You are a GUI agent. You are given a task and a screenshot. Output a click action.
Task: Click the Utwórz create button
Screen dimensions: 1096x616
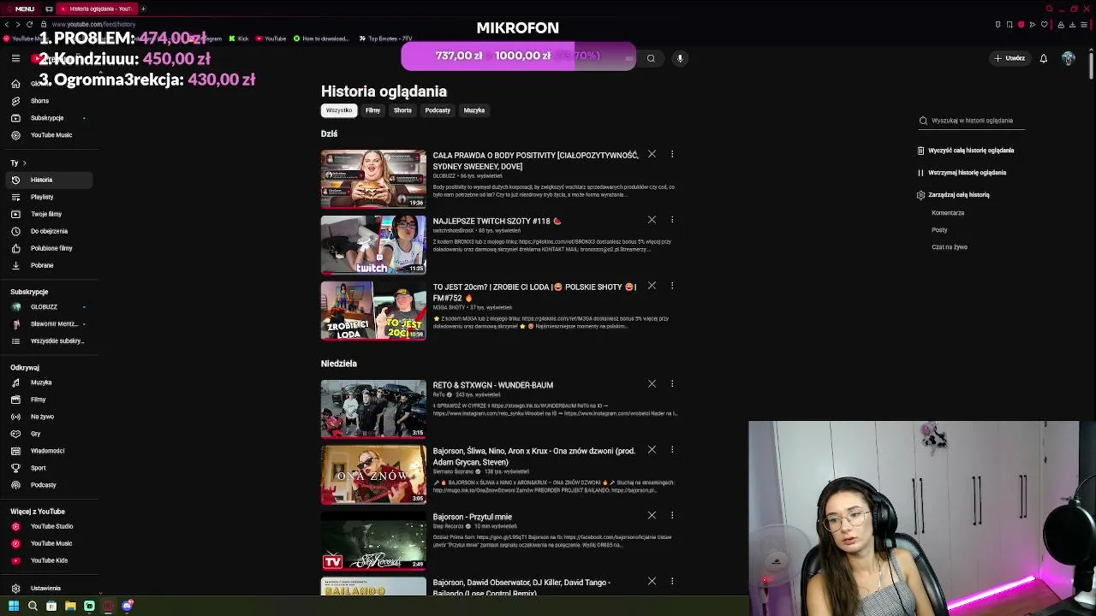(1010, 58)
